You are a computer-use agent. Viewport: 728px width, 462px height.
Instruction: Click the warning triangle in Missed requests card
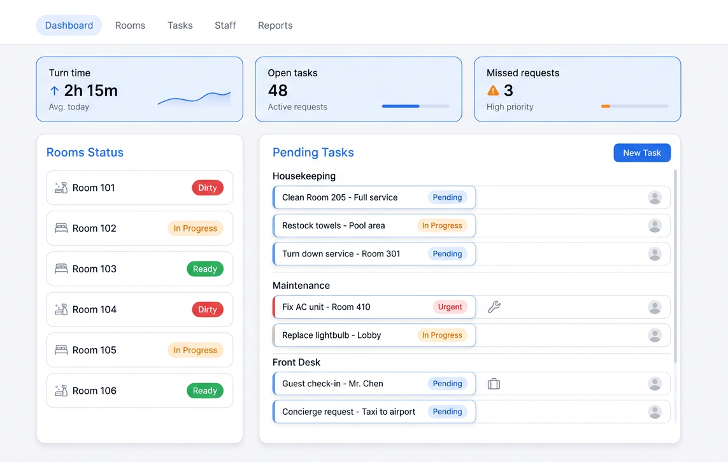pos(494,90)
